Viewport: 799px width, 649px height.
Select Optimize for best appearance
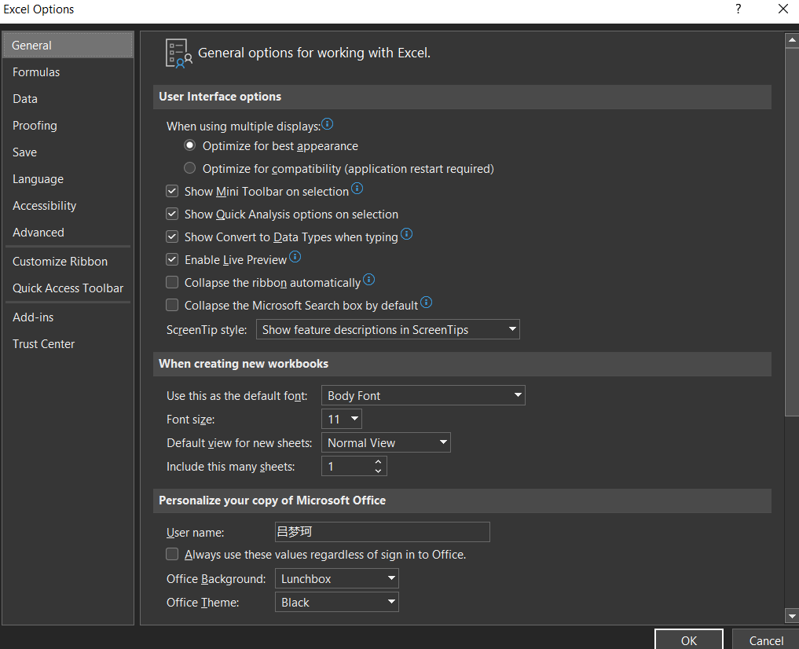[x=189, y=145]
